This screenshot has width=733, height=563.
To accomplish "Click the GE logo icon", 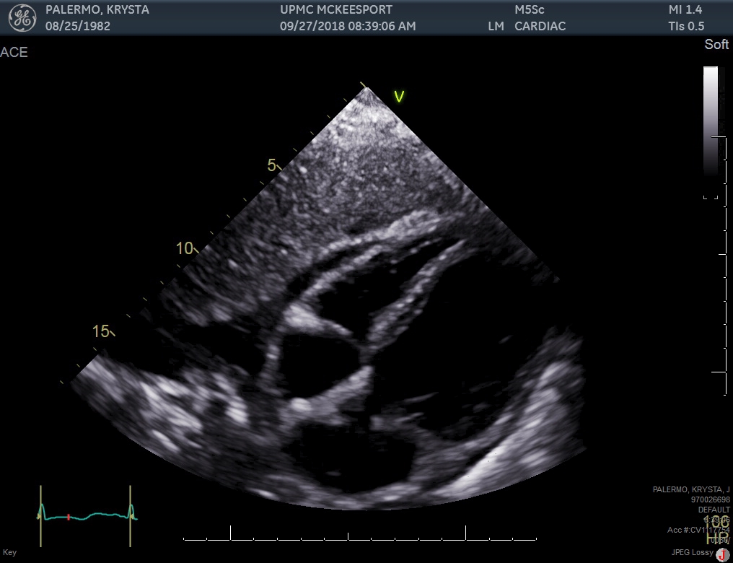I will [22, 18].
